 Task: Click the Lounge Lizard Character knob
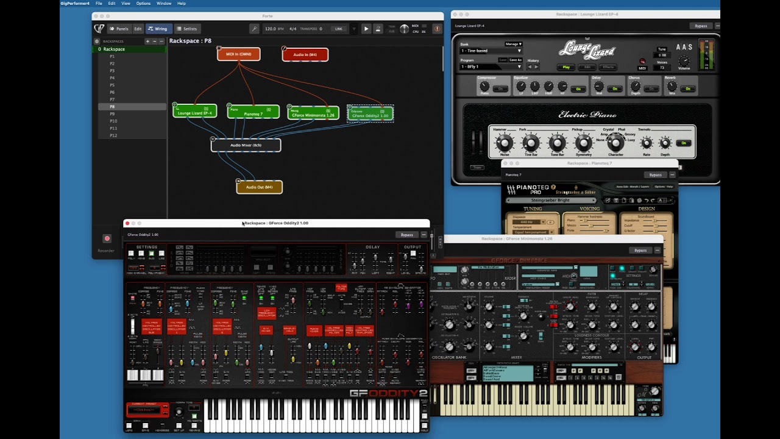615,143
